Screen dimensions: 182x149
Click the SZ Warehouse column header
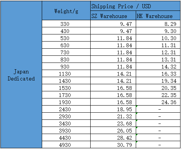(113, 15)
